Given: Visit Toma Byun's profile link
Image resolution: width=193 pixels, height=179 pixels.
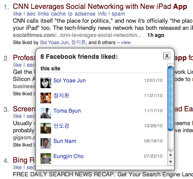Looking at the screenshot, I should coord(67,111).
